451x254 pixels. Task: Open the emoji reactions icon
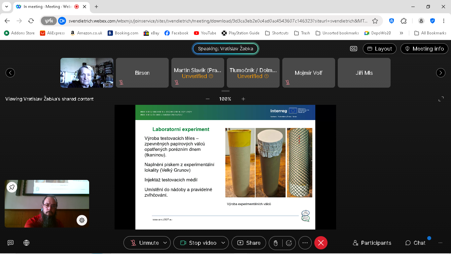click(289, 243)
